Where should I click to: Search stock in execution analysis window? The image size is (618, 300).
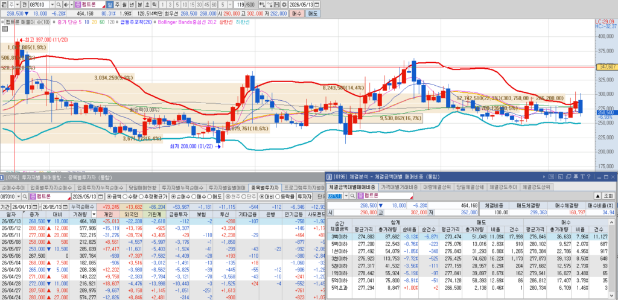(352, 196)
